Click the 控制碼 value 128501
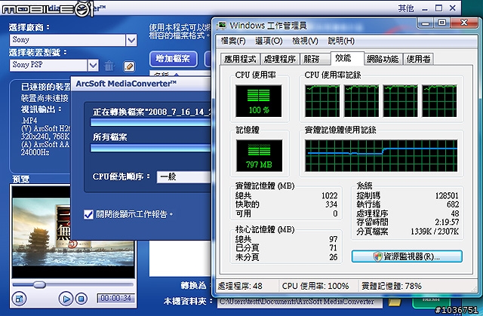 [x=447, y=195]
